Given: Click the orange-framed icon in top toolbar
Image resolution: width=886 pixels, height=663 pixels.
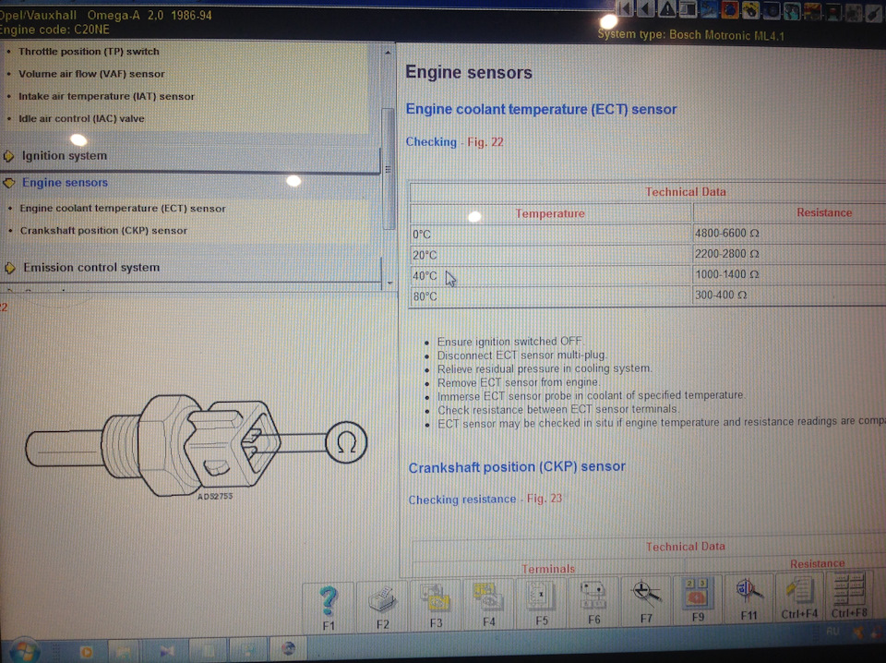Looking at the screenshot, I should [729, 9].
